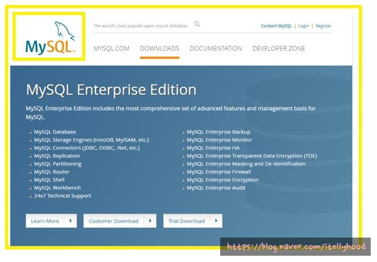Image resolution: width=377 pixels, height=262 pixels.
Task: Click the arrow on Learn More button
Action: (70, 221)
